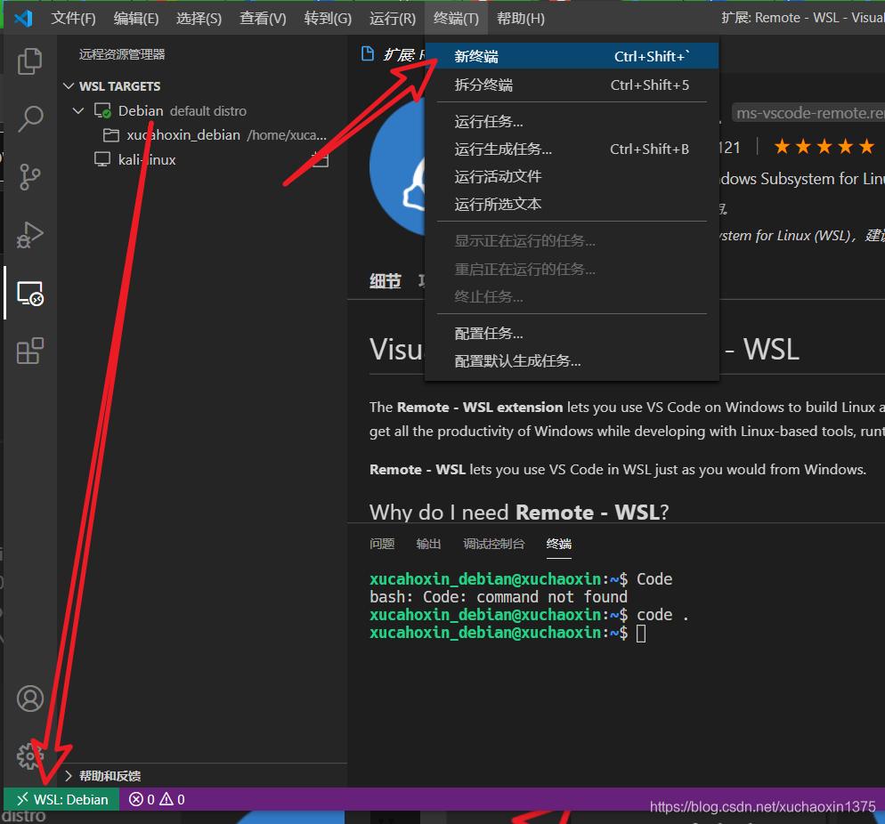
Task: Click the xucahoxin_debian folder icon
Action: 111,135
